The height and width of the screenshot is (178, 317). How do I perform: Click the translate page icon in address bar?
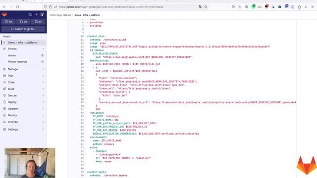click(200, 7)
